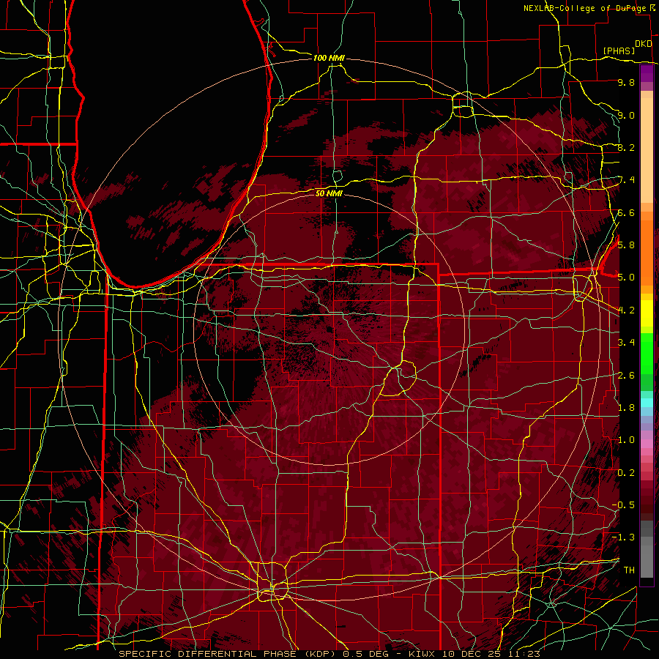
Task: Pick the orange band of the color bar
Action: (647, 252)
